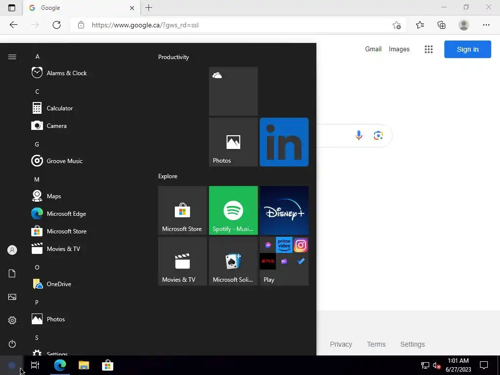Open the LinkedIn tile
This screenshot has height=375, width=500.
284,142
